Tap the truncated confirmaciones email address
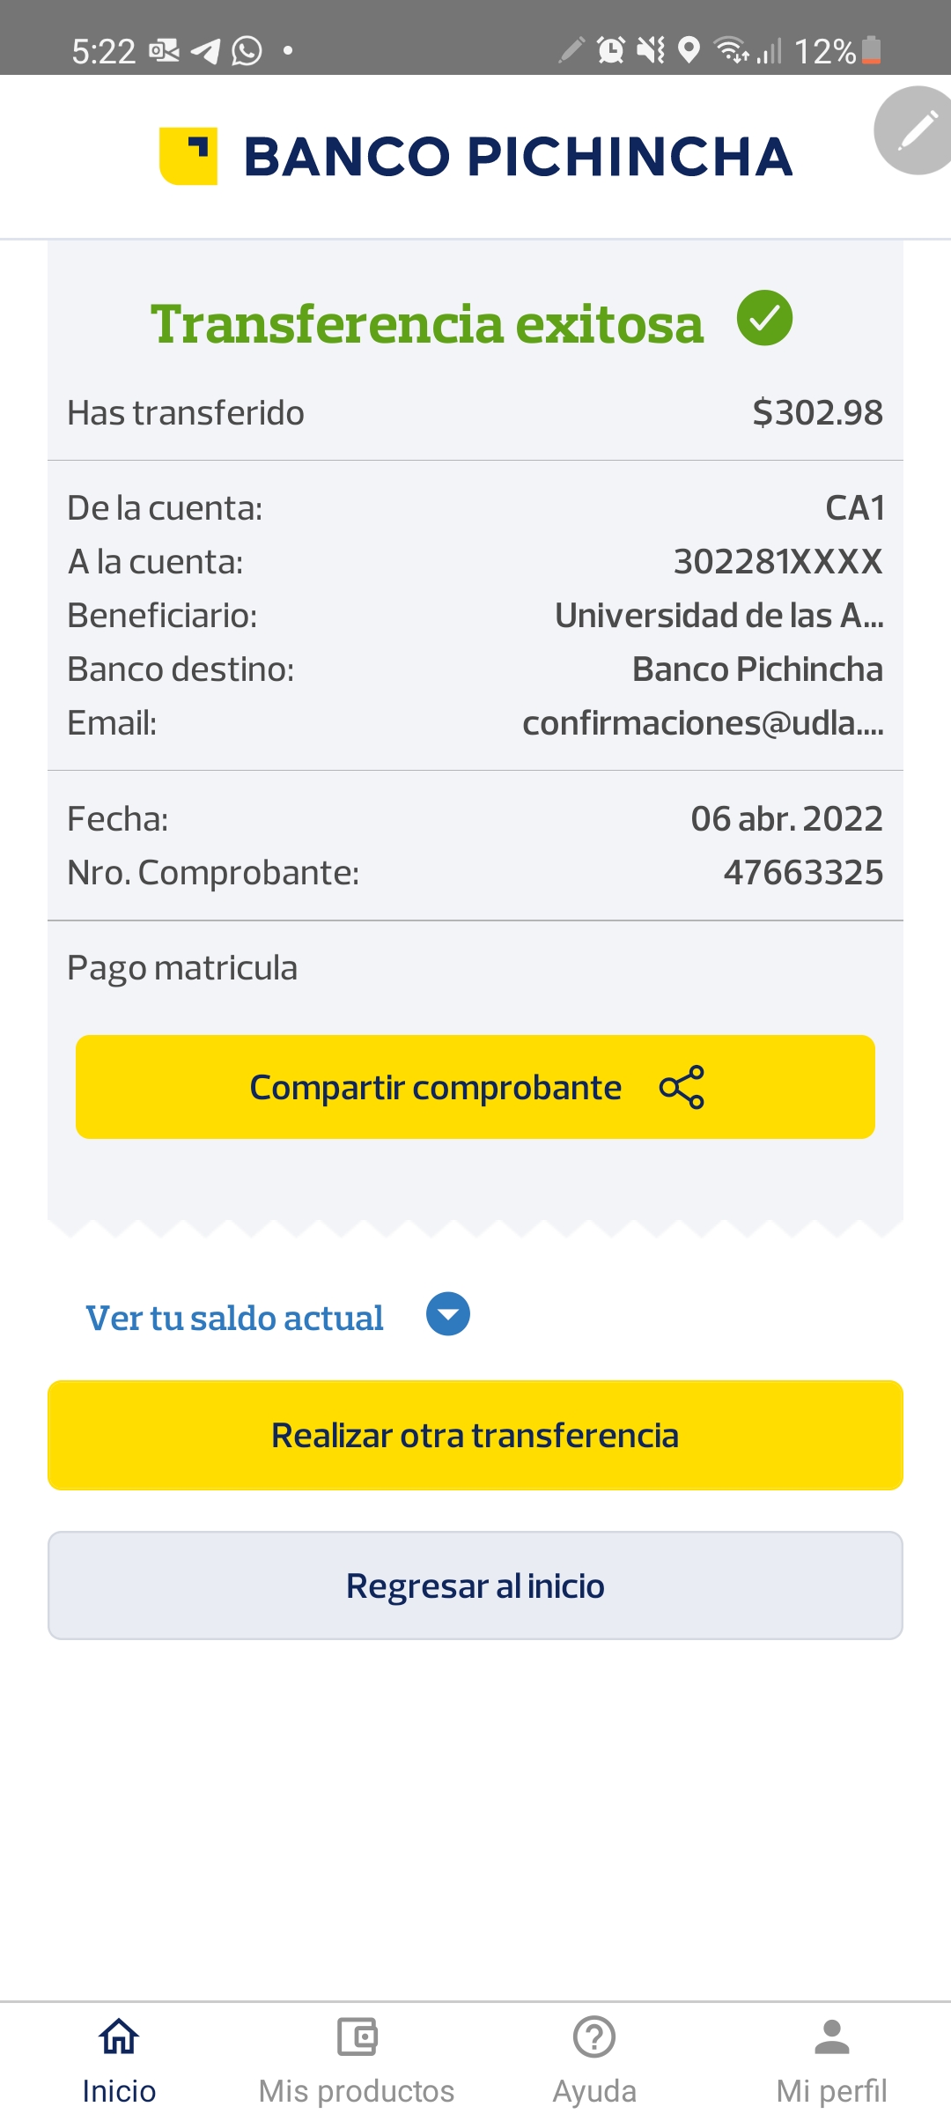The image size is (951, 2114). (703, 723)
